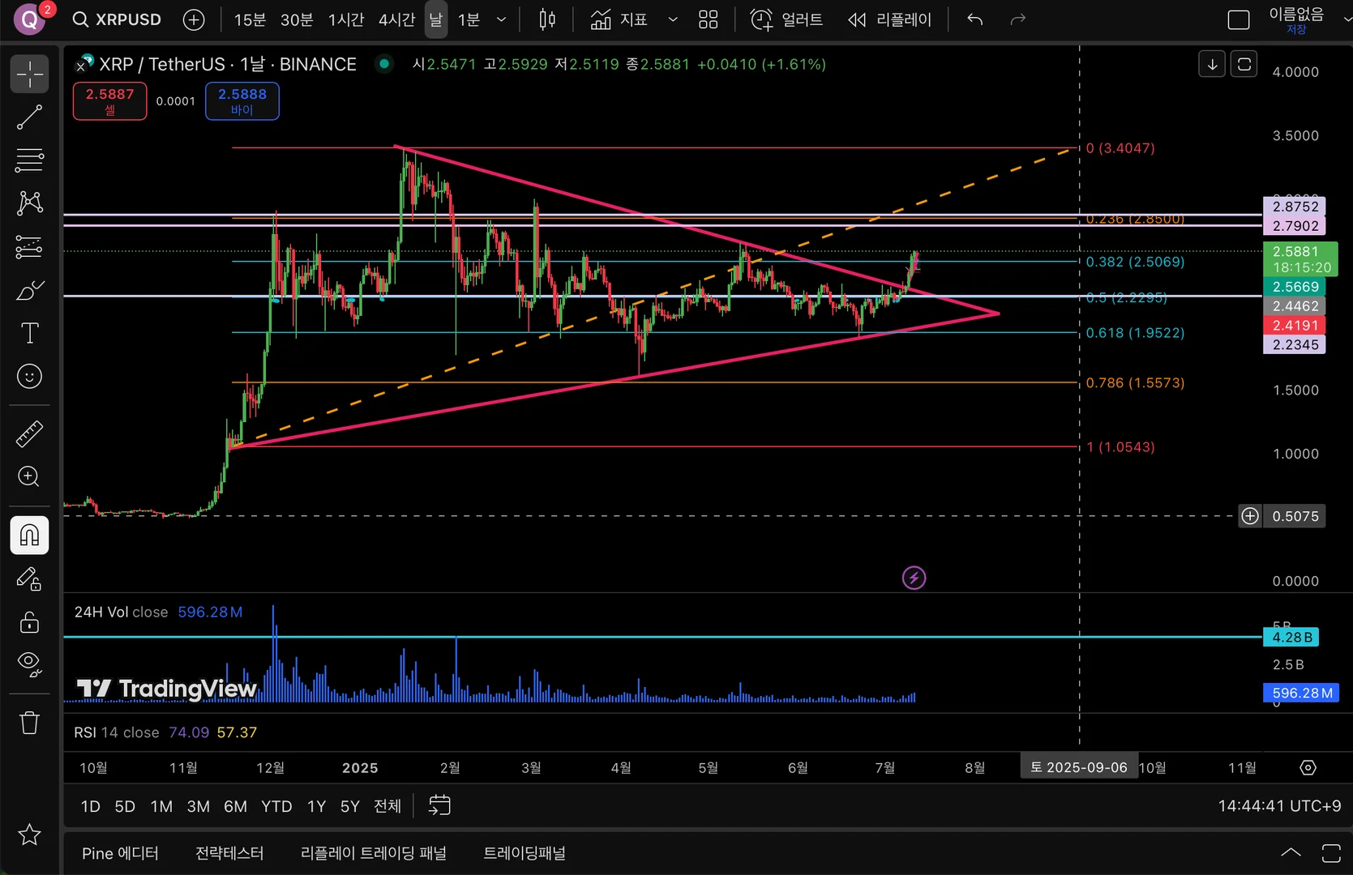Add a symbol to compare with plus icon
The height and width of the screenshot is (875, 1353).
(194, 19)
